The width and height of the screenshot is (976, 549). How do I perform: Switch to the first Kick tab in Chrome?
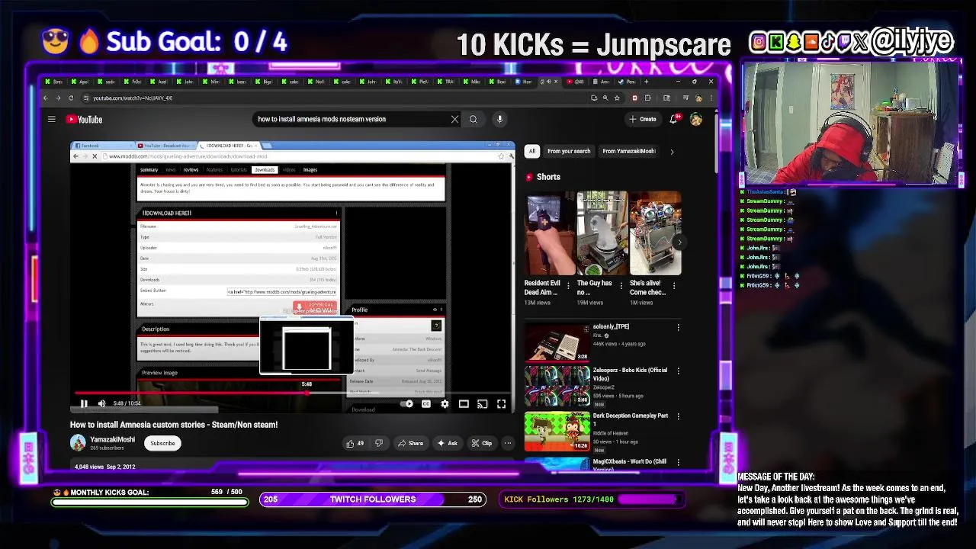pyautogui.click(x=53, y=82)
